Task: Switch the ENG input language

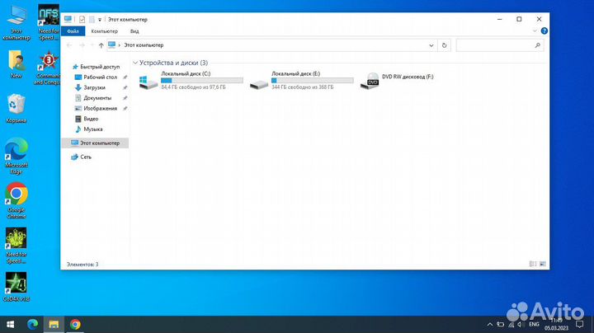Action: tap(534, 324)
